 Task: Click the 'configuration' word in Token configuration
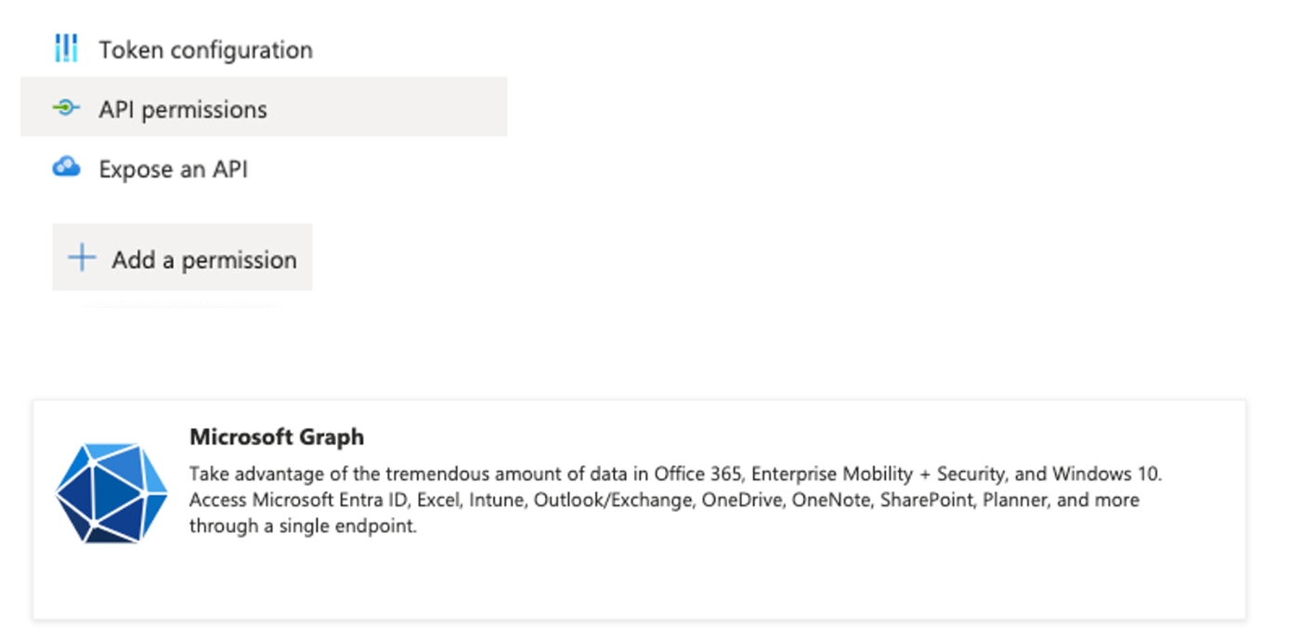(240, 50)
